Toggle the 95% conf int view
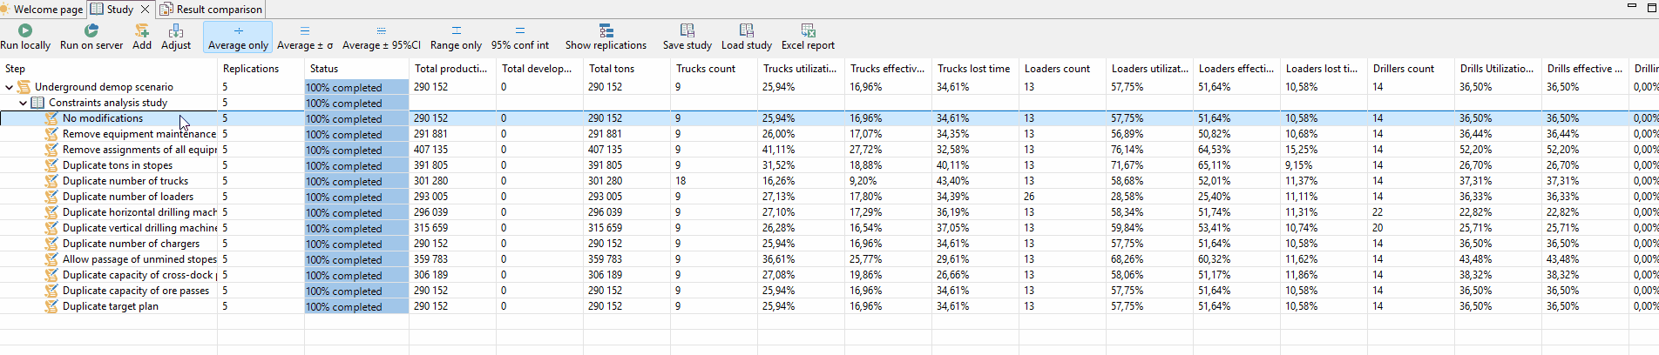 520,37
